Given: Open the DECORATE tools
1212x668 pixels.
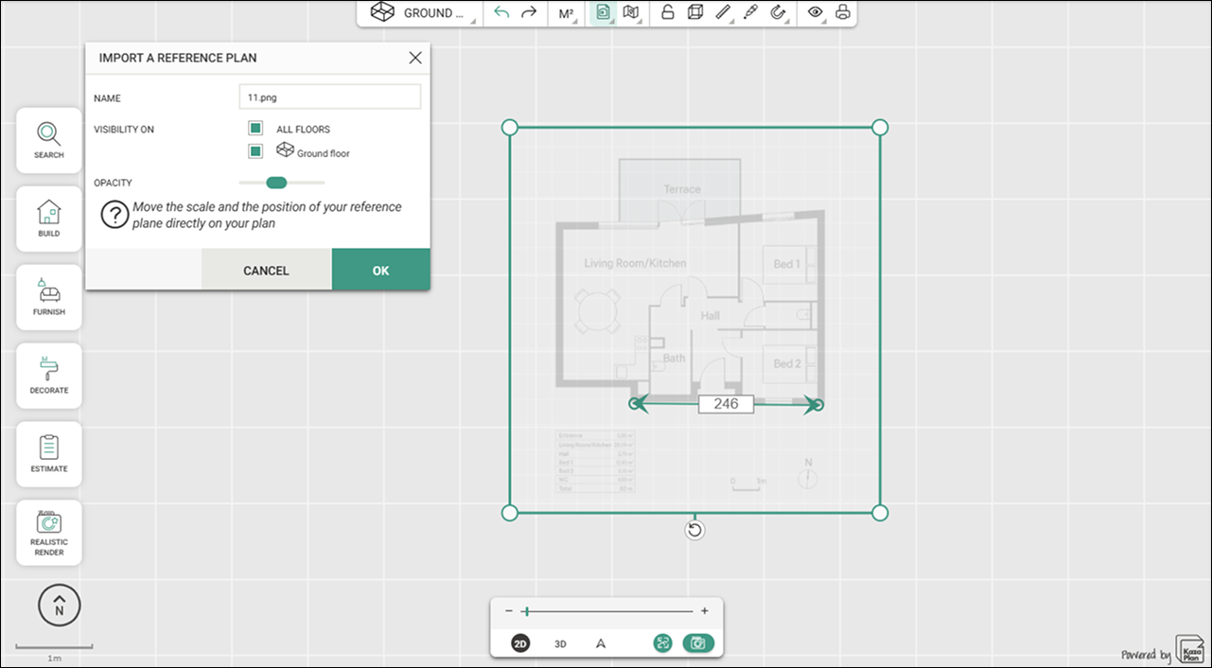Looking at the screenshot, I should (49, 376).
